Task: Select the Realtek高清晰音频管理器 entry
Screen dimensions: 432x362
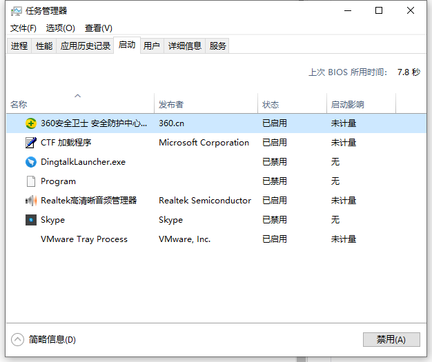Action: point(89,201)
